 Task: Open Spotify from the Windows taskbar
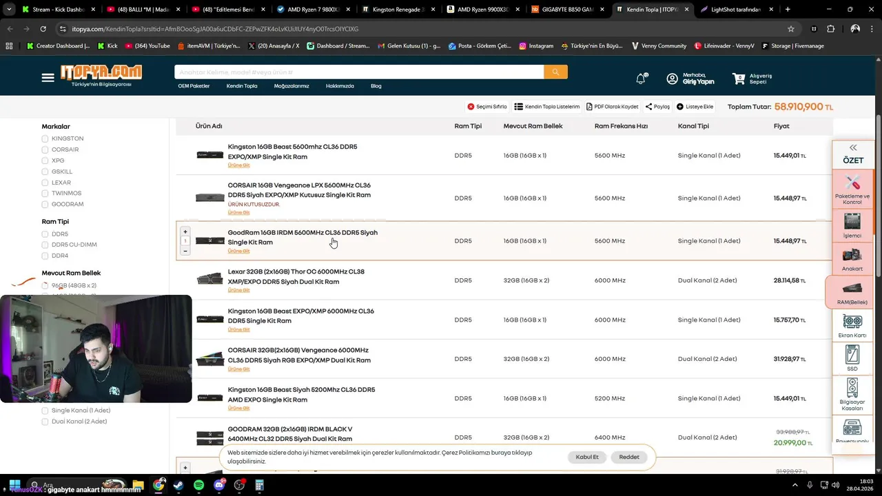click(198, 485)
